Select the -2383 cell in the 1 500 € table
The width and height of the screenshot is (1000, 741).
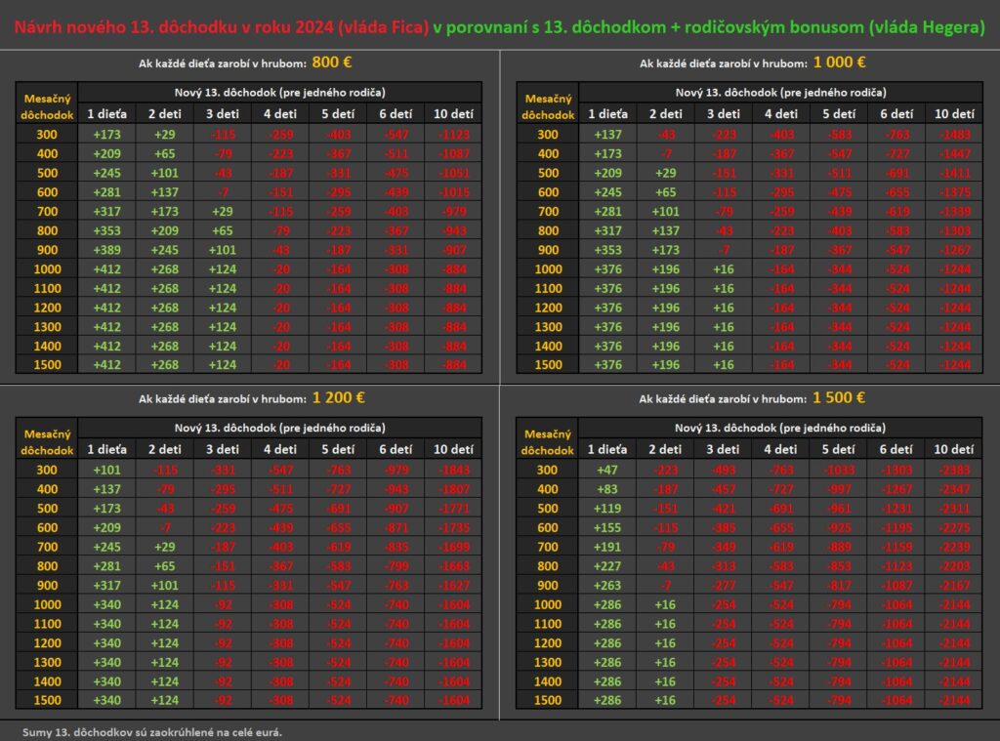[953, 470]
